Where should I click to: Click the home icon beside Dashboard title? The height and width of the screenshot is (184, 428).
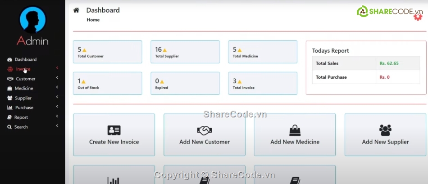(76, 10)
